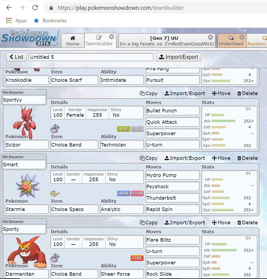Viewport: 267px width, 279px height.
Task: Click Scizor's Choice Band item icon
Action: pos(55,129)
